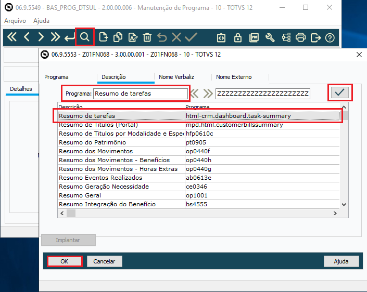367x292 pixels.
Task: Go to previous record arrow
Action: [x=27, y=37]
